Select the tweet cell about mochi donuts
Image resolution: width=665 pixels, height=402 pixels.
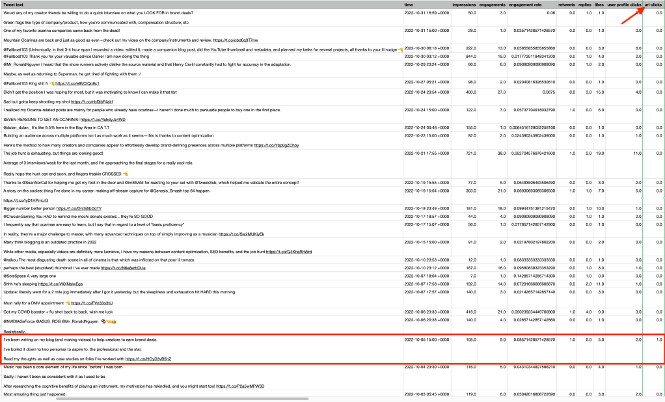click(78, 216)
